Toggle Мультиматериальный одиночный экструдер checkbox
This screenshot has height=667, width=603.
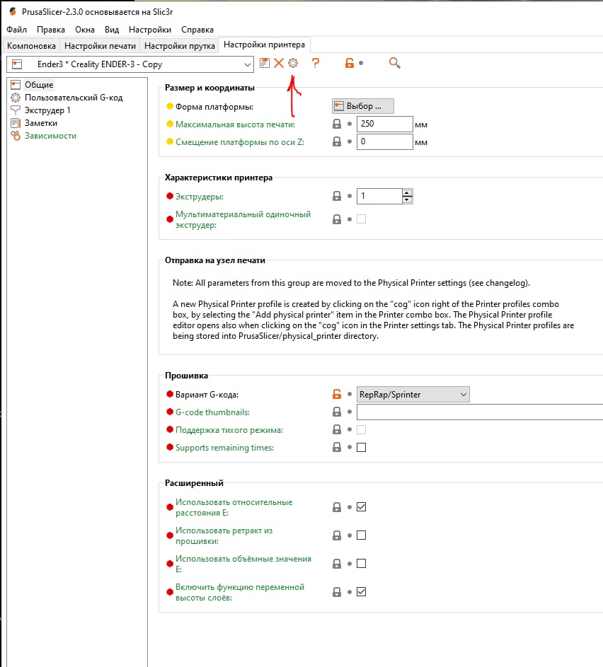pyautogui.click(x=361, y=219)
